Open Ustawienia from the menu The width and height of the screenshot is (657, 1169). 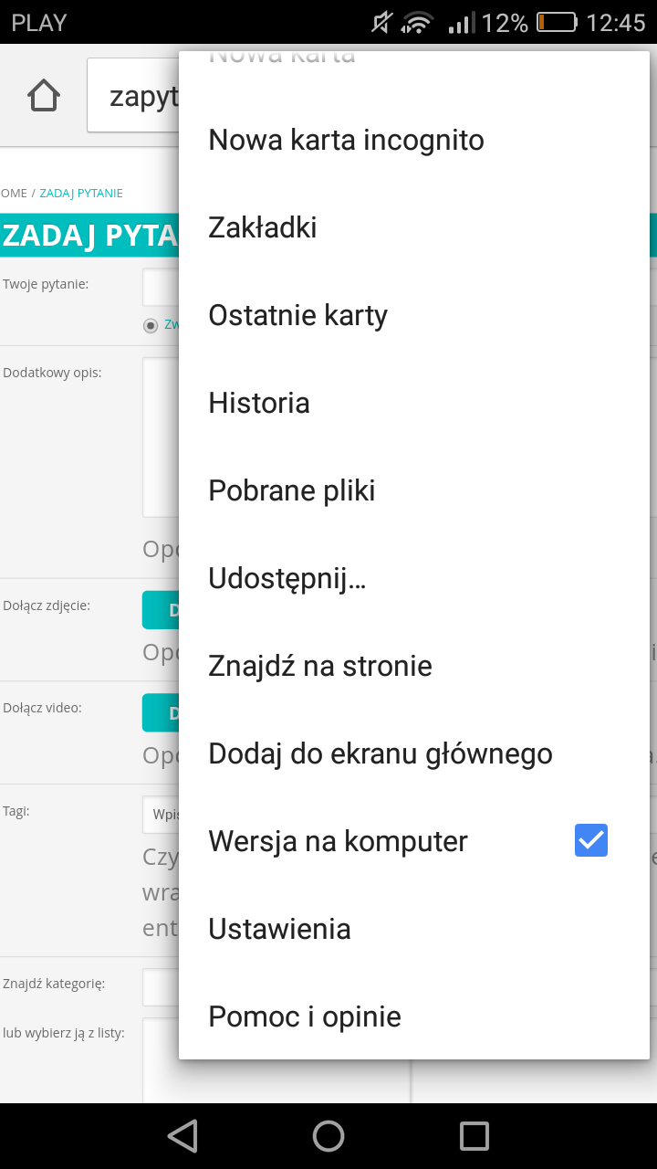(x=279, y=929)
